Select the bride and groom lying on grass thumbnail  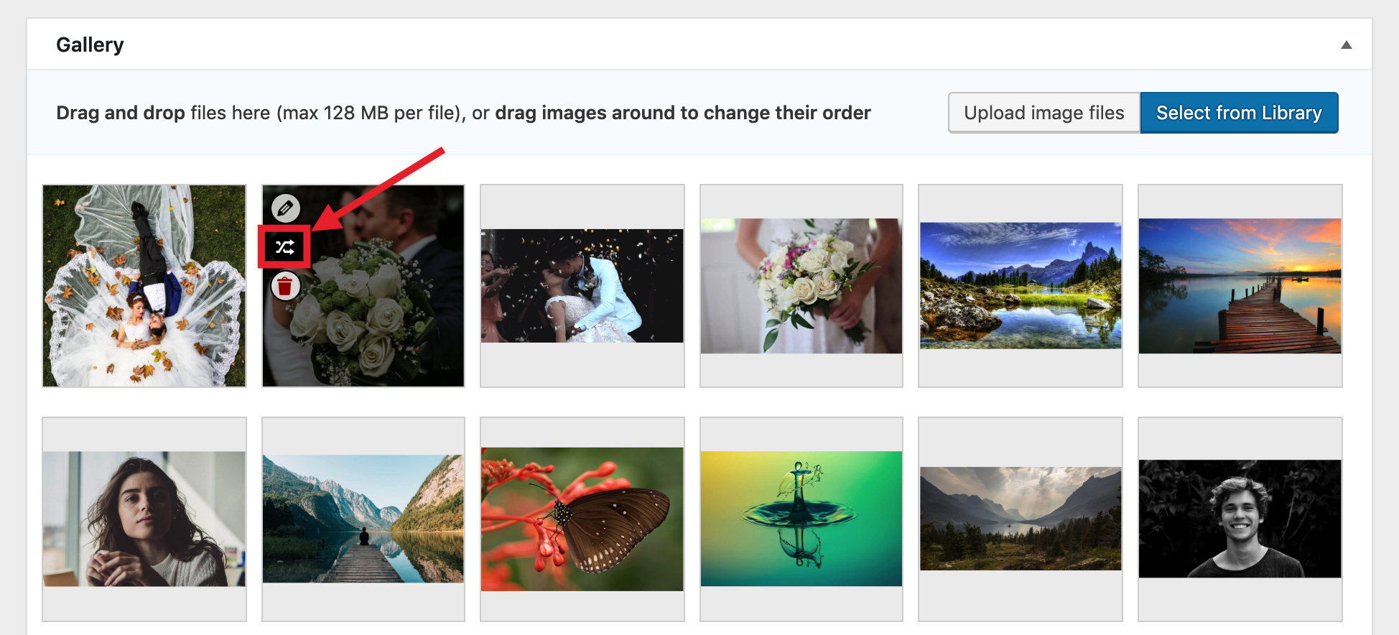pos(144,286)
